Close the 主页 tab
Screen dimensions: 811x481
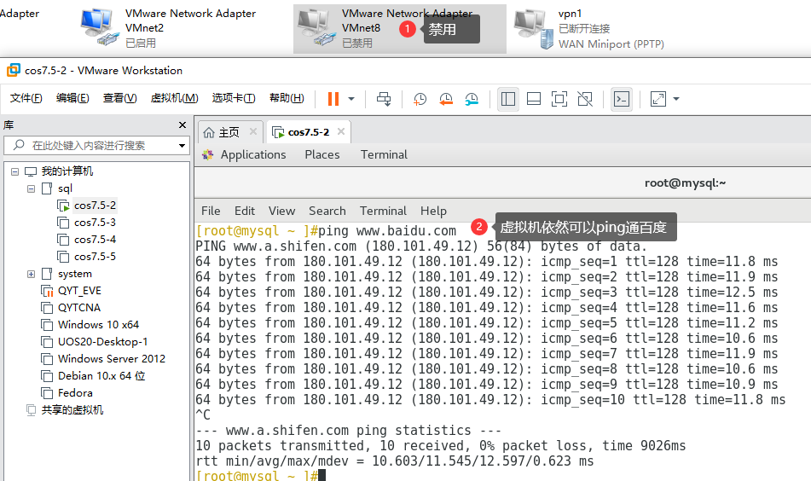(x=253, y=132)
